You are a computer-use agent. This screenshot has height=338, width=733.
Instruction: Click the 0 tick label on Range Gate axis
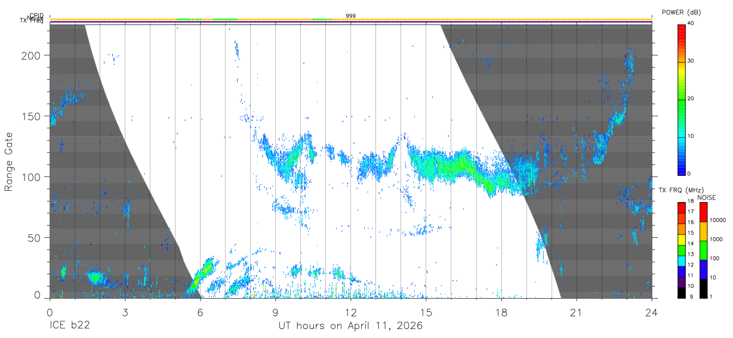pos(38,295)
